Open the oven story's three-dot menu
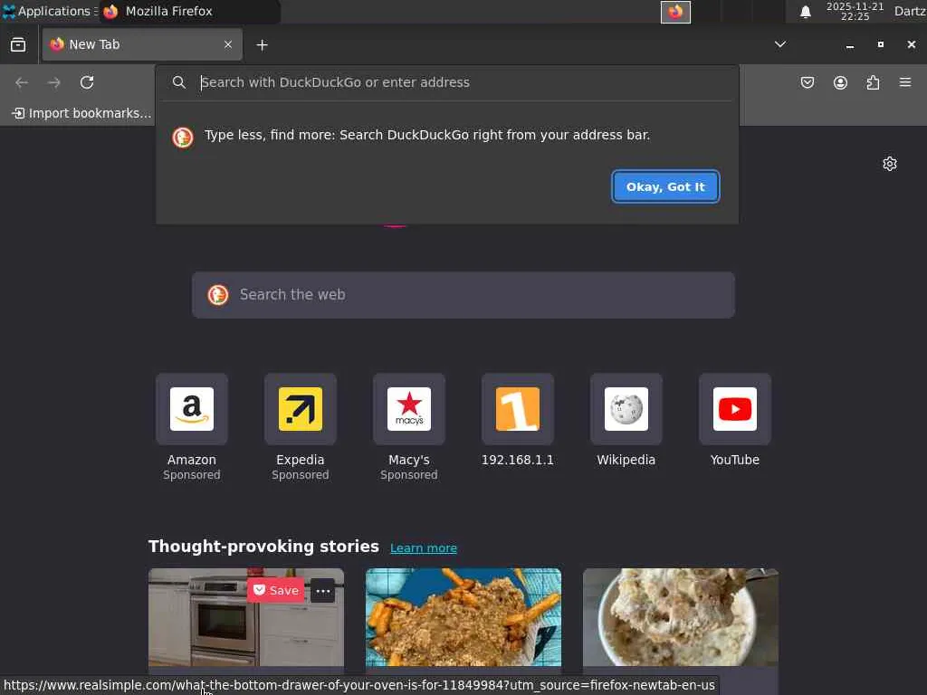 click(x=323, y=590)
